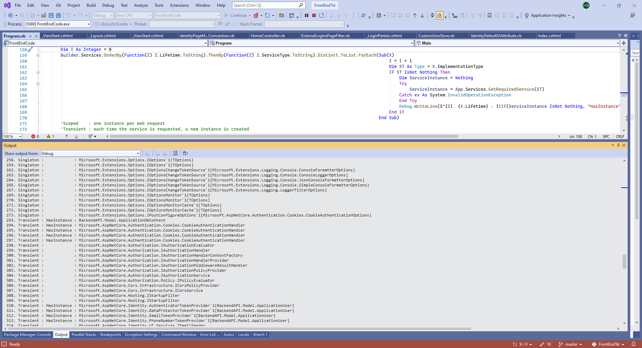
Task: Close the Program.vb tab
Action: (x=36, y=36)
